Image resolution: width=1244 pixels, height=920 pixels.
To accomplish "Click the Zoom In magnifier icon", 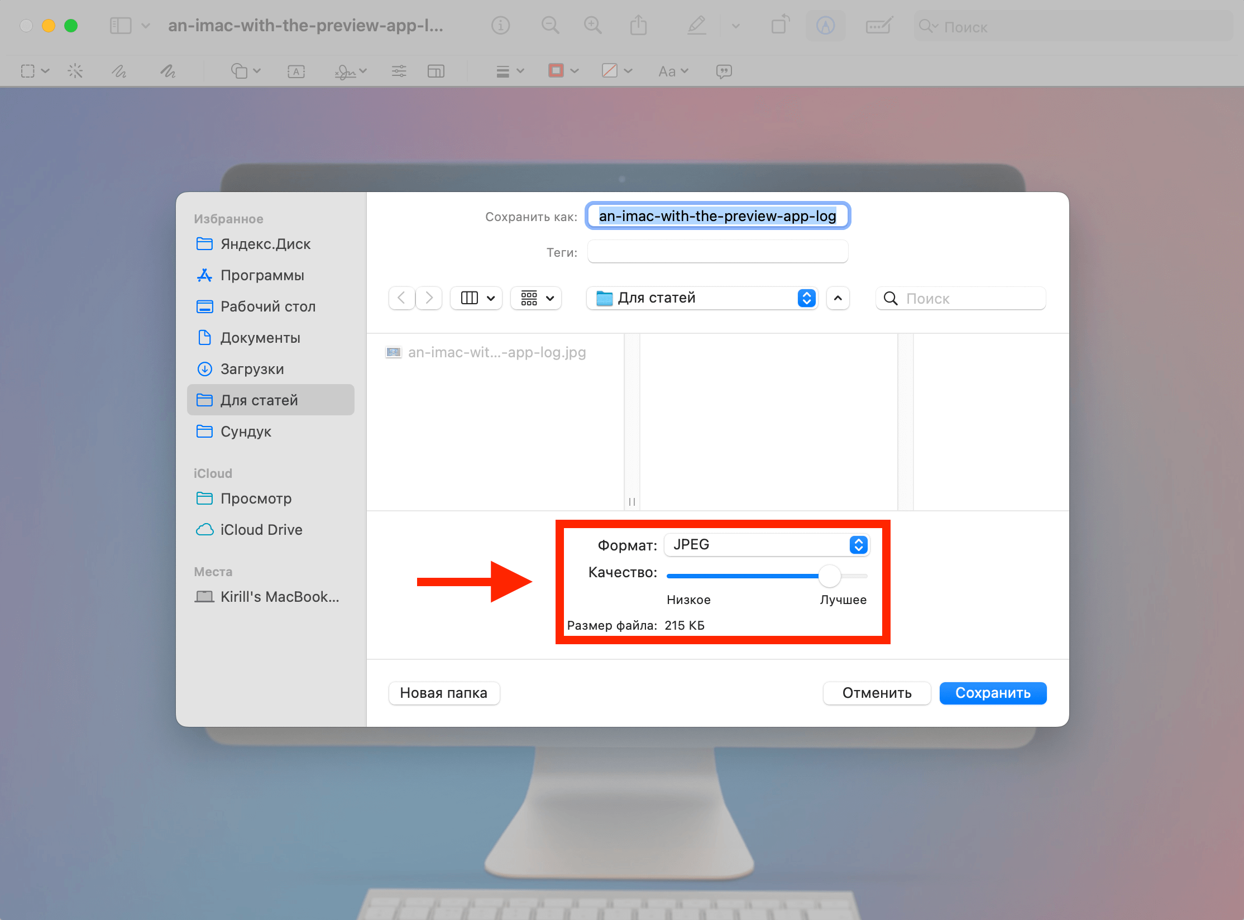I will 592,26.
